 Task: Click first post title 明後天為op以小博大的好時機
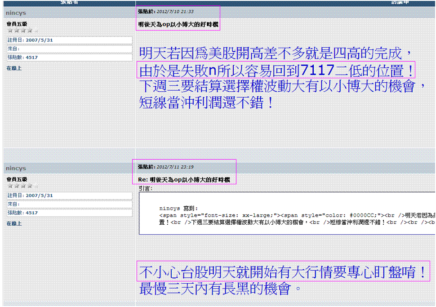click(178, 24)
